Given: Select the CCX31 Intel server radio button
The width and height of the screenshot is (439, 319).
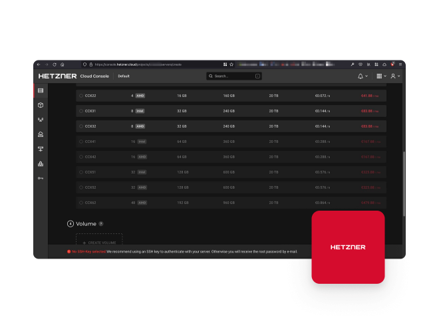Looking at the screenshot, I should pos(81,111).
